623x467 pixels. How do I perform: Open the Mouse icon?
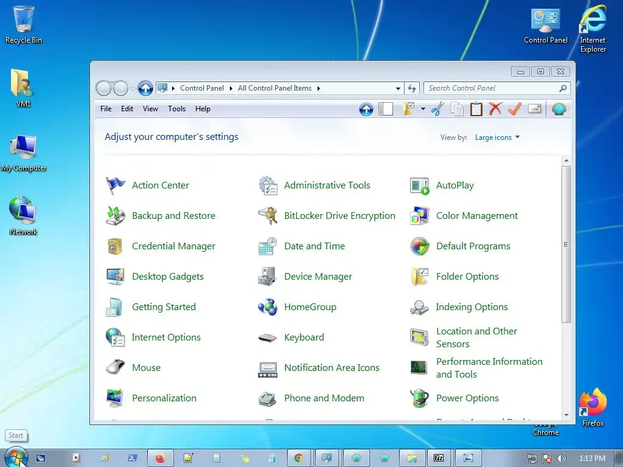coord(115,368)
